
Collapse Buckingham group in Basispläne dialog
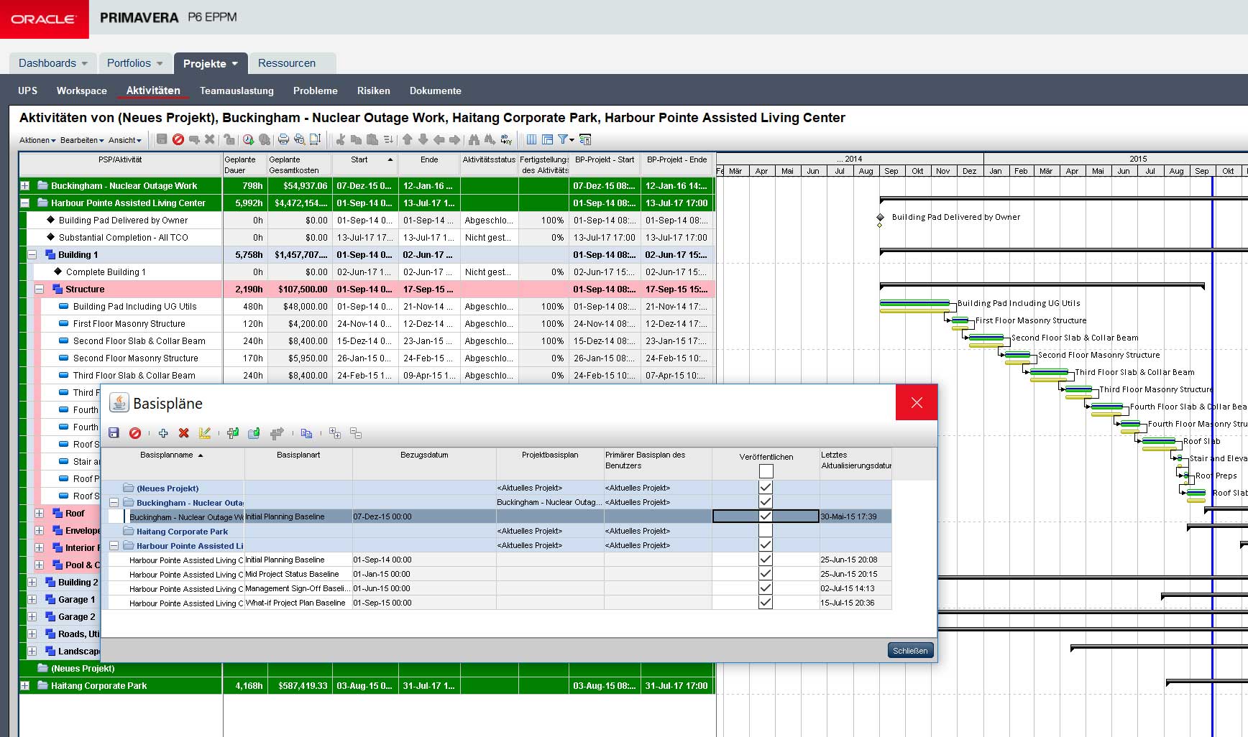114,502
